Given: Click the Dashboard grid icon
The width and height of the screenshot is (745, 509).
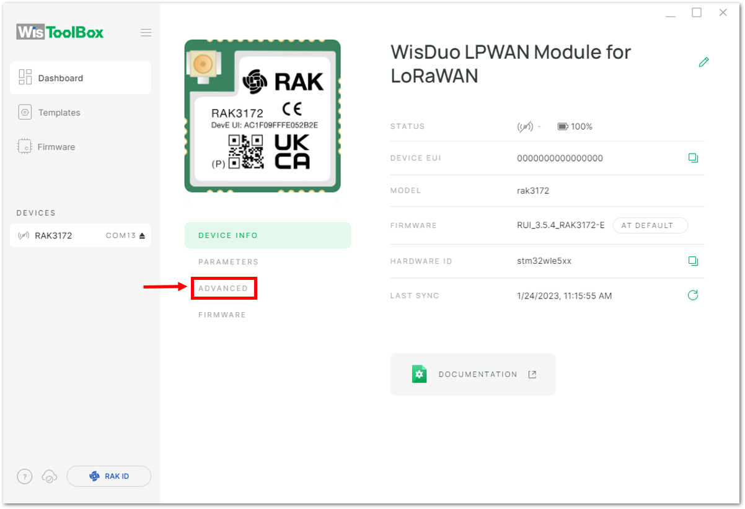Looking at the screenshot, I should click(x=25, y=77).
